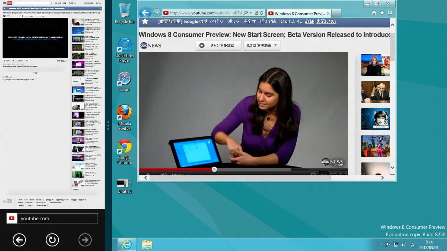Select the Windows 8 Consumer Preview tab
The image size is (447, 251).
pos(299,13)
